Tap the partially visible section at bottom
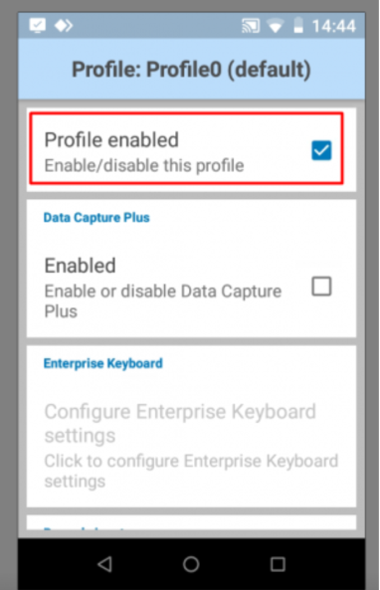The width and height of the screenshot is (380, 590). point(191,522)
